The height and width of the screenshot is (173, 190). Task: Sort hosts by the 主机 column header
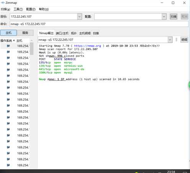(x=19, y=40)
